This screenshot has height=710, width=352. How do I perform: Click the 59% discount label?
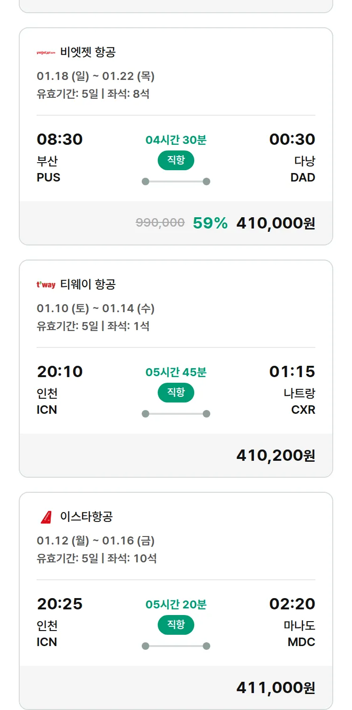click(x=210, y=223)
